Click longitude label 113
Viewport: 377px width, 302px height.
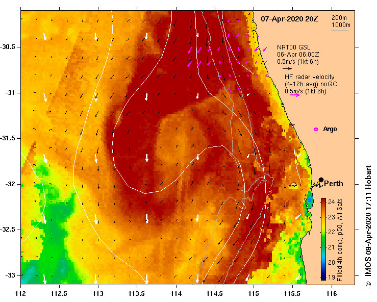coord(98,294)
